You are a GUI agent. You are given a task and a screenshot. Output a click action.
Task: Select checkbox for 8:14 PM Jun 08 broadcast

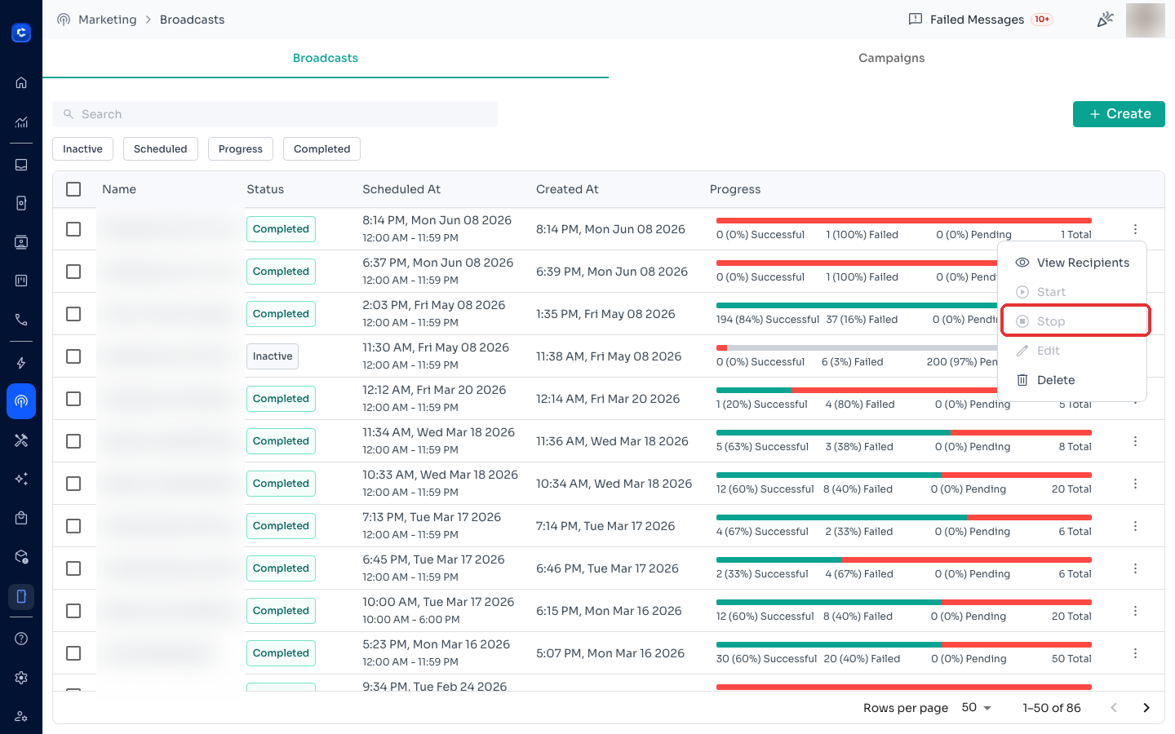click(73, 229)
